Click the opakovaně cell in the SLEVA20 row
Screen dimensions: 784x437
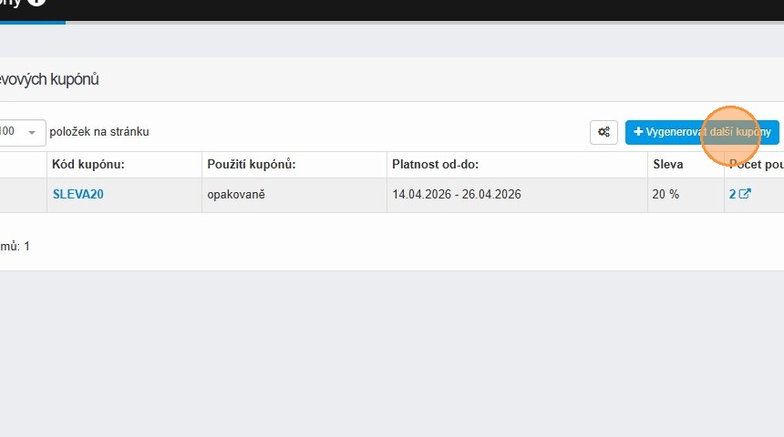[236, 194]
